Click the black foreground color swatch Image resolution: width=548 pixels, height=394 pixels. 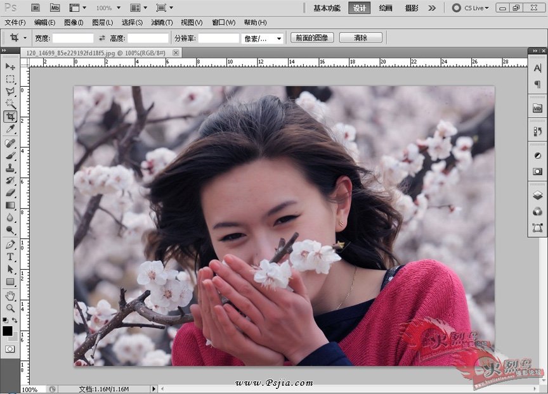pos(8,331)
